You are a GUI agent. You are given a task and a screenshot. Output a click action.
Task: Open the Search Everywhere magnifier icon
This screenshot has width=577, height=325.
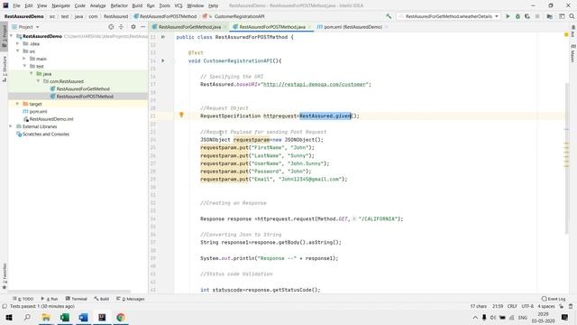(x=572, y=16)
